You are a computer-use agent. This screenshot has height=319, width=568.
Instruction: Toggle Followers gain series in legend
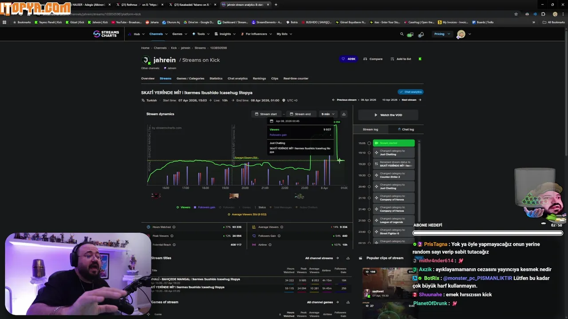[205, 207]
